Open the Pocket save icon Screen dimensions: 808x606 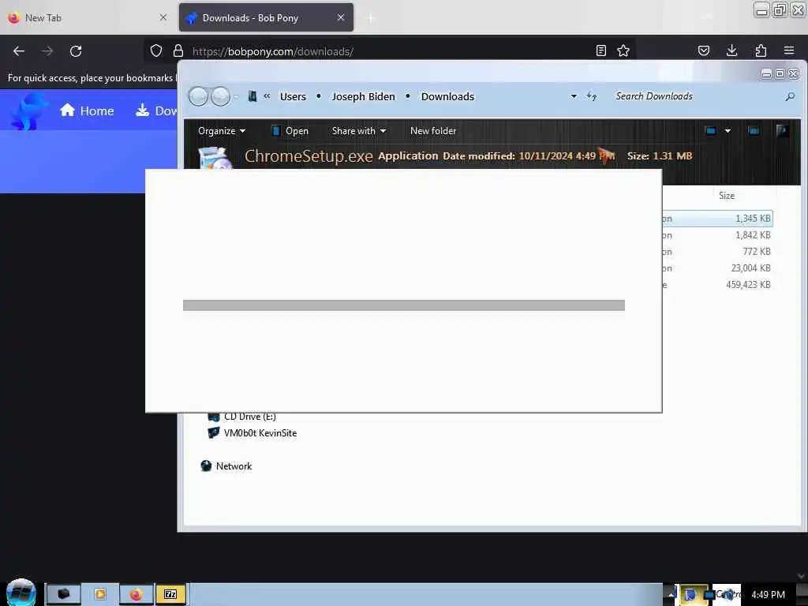[704, 50]
